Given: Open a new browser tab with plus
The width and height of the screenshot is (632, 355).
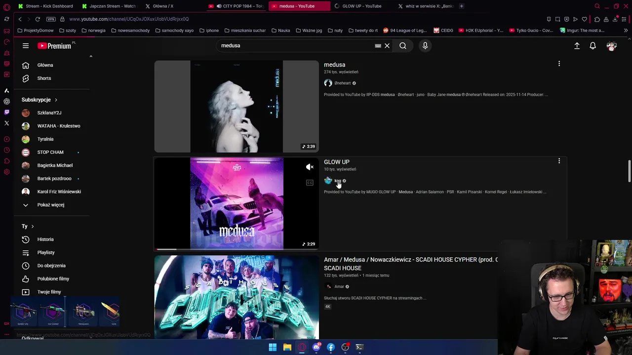Looking at the screenshot, I should [461, 6].
